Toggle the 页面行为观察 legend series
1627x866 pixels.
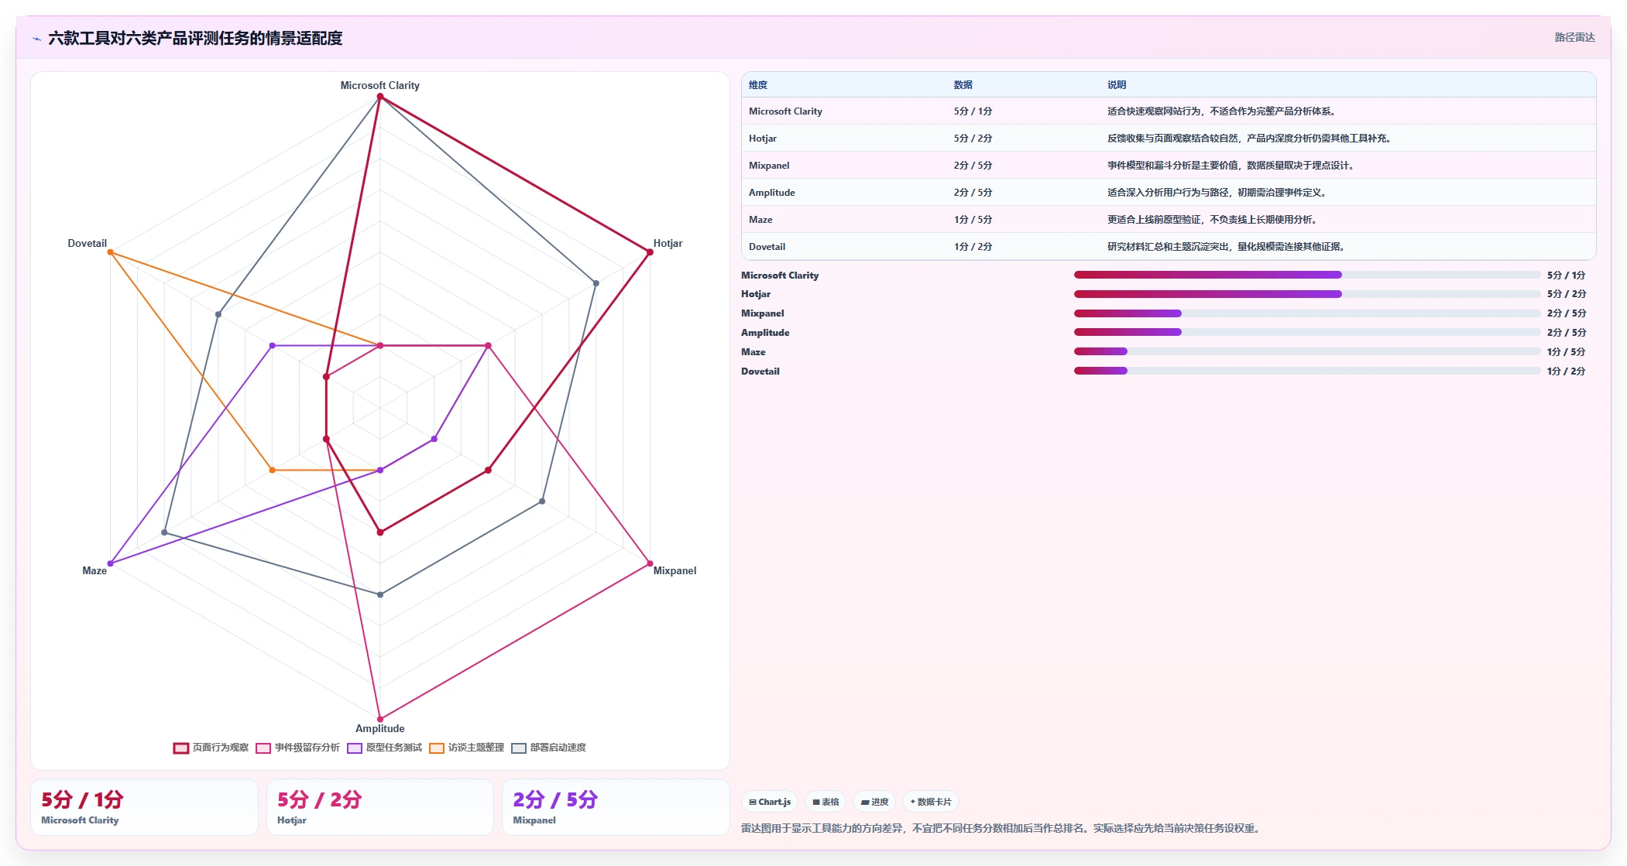tap(211, 748)
